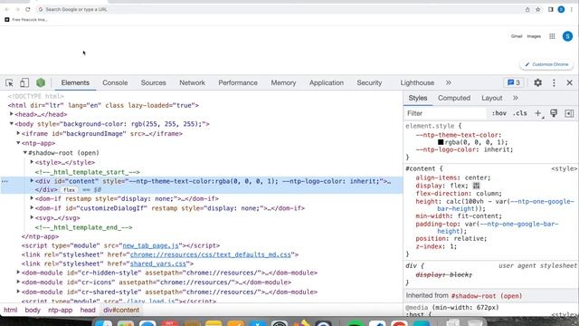Collapse the body element node
Screen dimensions: 579x326
(x=12, y=124)
